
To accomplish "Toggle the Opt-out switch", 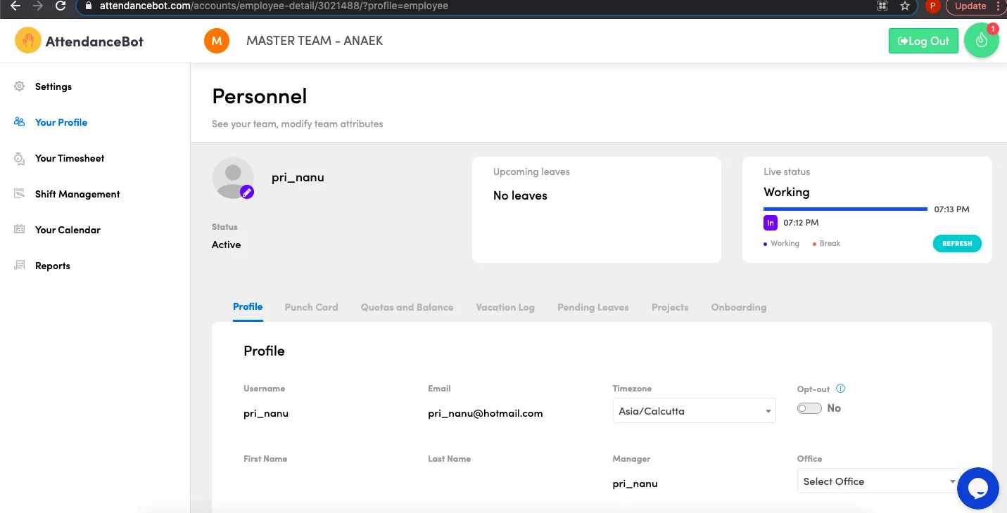I will (809, 408).
